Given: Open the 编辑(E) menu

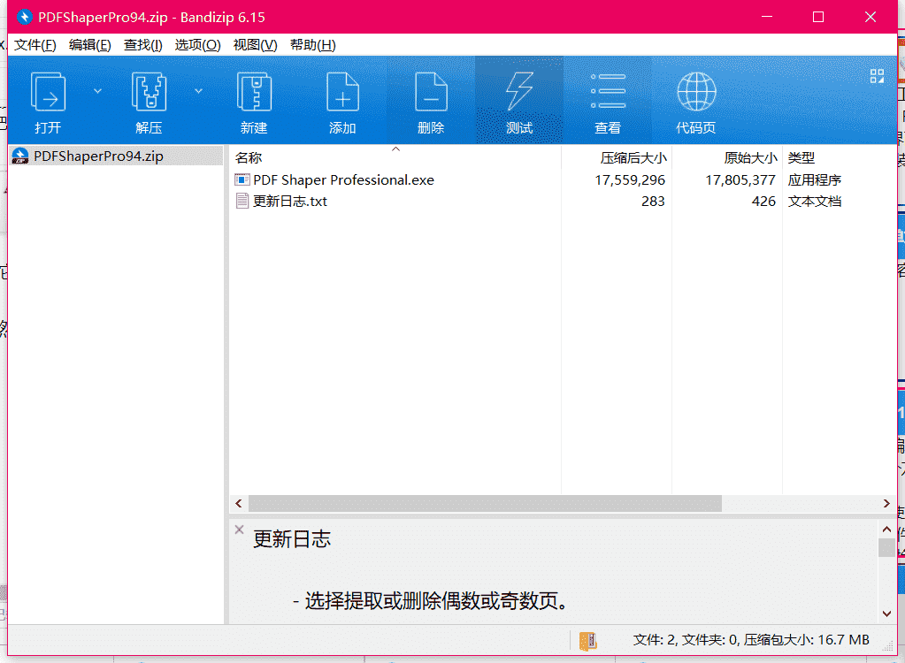Looking at the screenshot, I should 89,45.
